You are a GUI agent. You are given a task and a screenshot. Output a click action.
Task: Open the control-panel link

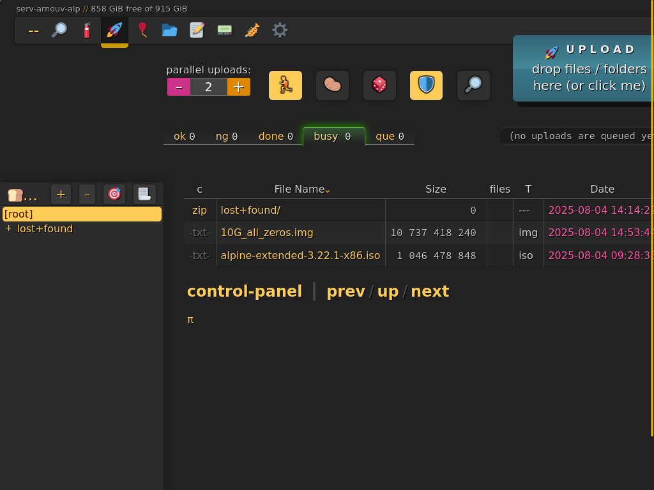click(x=244, y=292)
